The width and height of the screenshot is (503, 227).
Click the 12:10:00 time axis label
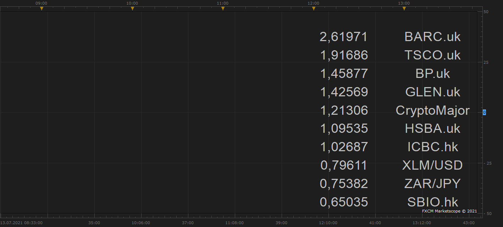pos(328,223)
